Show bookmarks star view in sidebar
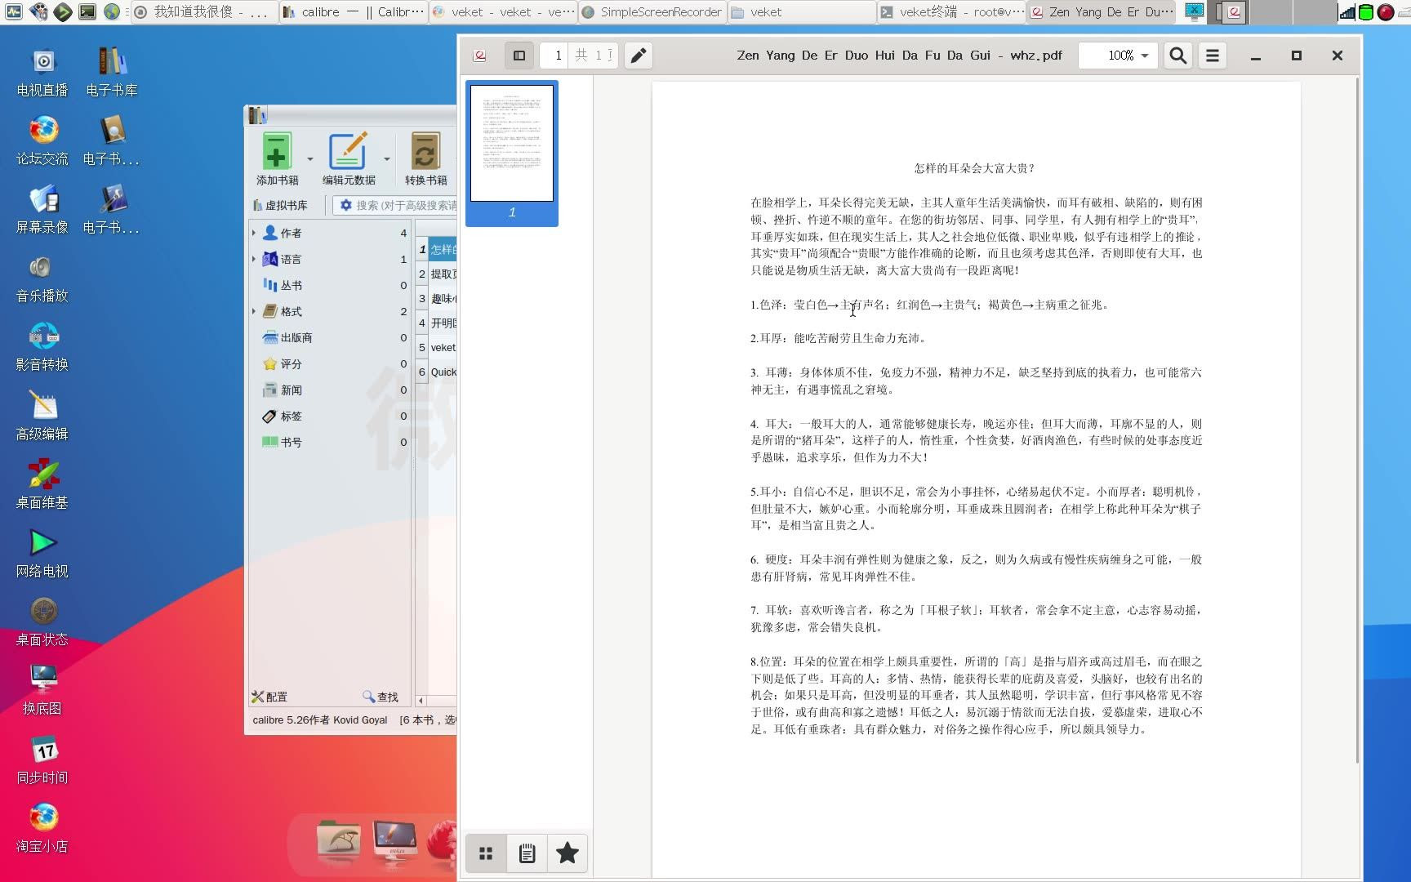The image size is (1411, 882). point(568,853)
